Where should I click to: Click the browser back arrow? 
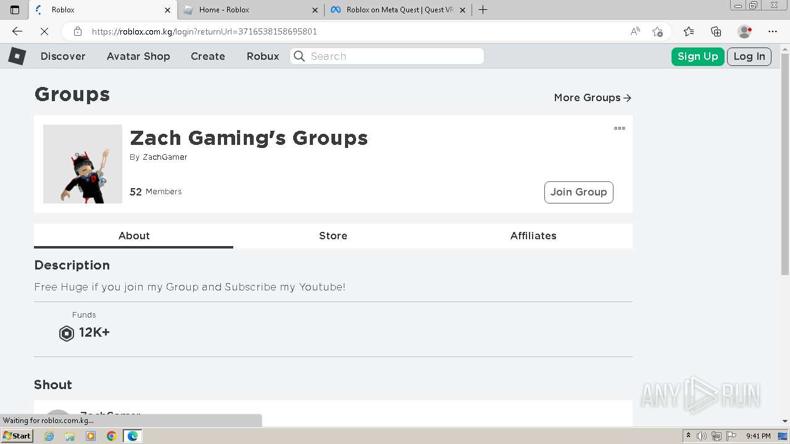[17, 31]
